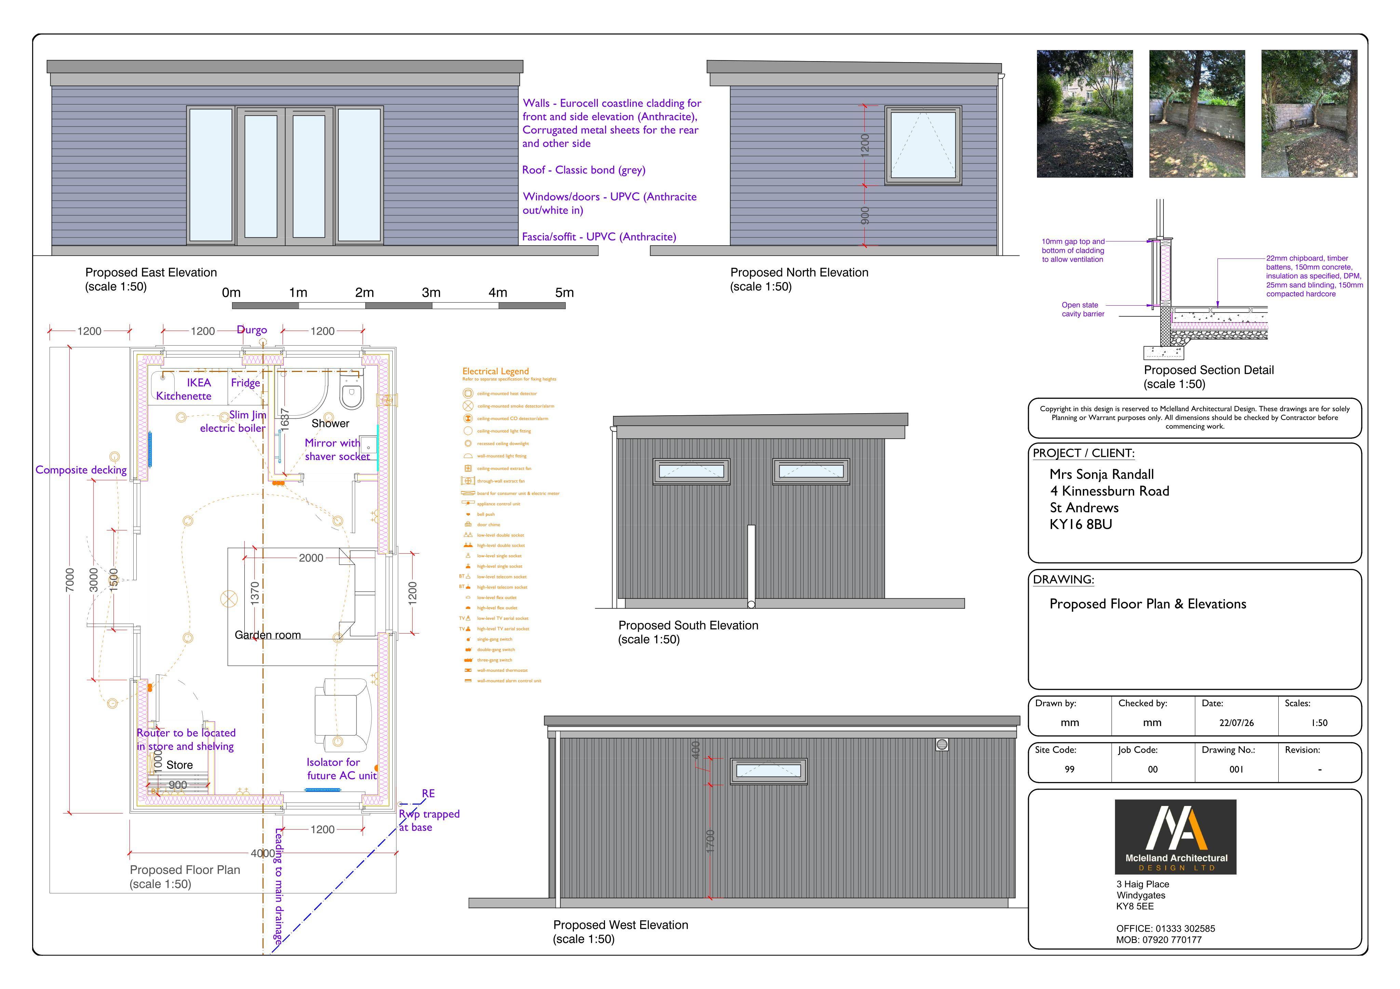1400x989 pixels.
Task: Click the through-wall extract fan legend symbol
Action: (x=468, y=481)
